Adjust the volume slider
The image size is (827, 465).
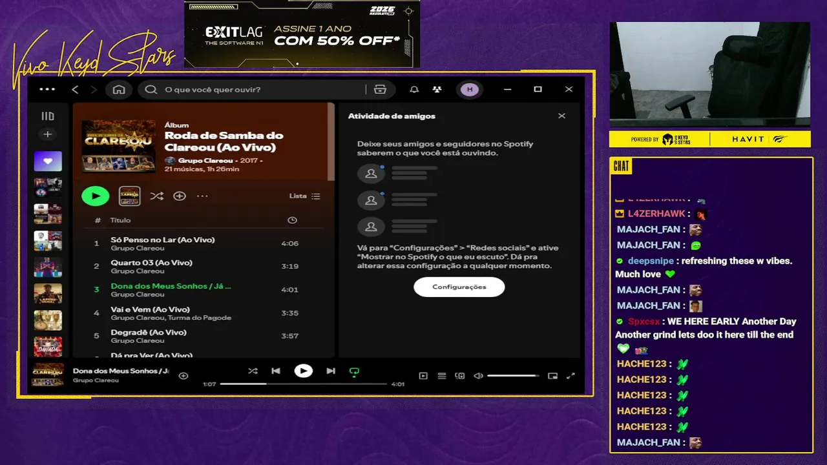514,375
